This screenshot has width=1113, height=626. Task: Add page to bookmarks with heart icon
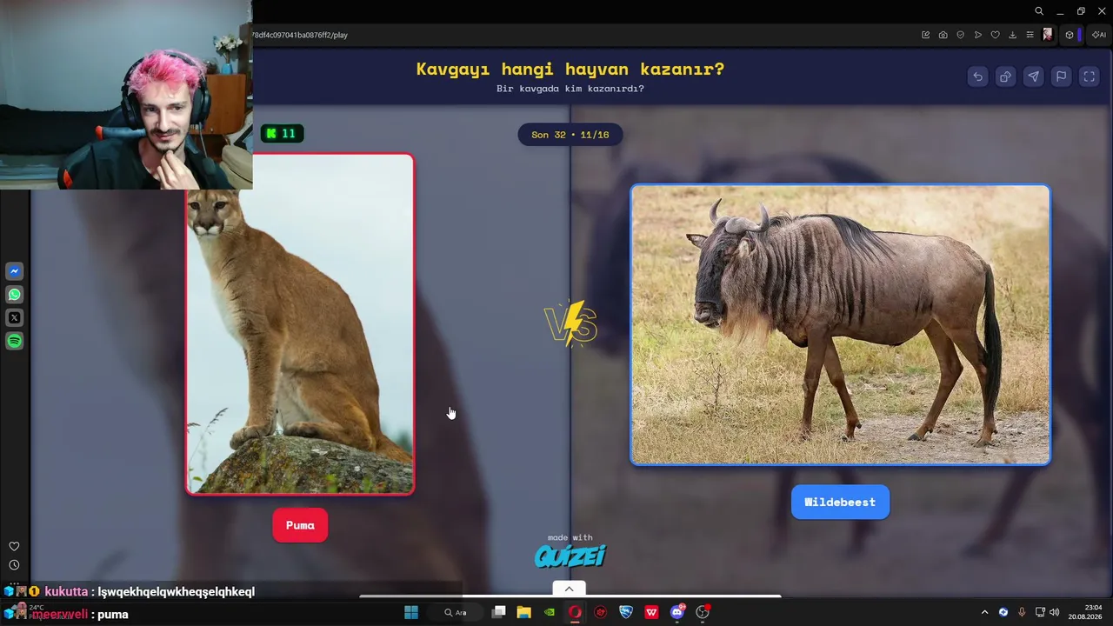(x=995, y=35)
